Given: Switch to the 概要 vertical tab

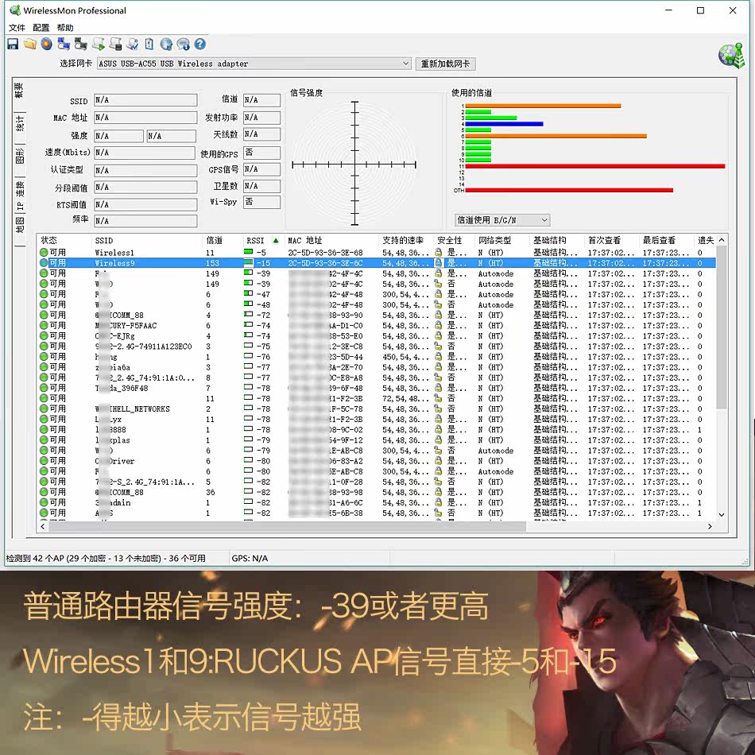Looking at the screenshot, I should (19, 91).
